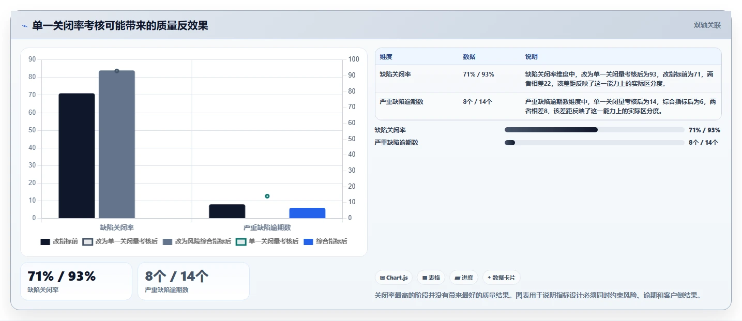
Task: Click the icon in the 表格 tag
Action: click(x=425, y=278)
